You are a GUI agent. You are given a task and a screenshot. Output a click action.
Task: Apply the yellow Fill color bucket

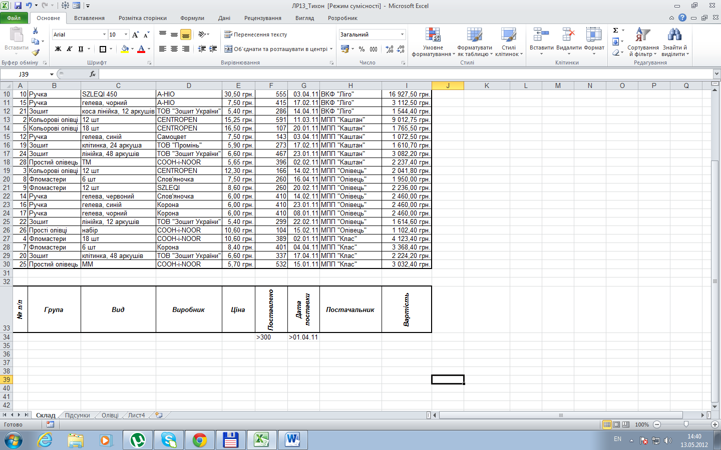(x=125, y=49)
